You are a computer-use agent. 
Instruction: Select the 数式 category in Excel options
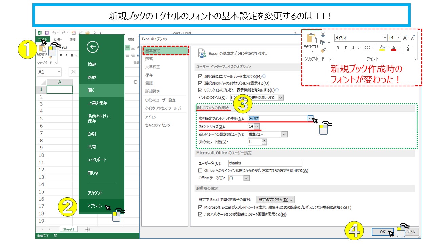click(x=149, y=59)
